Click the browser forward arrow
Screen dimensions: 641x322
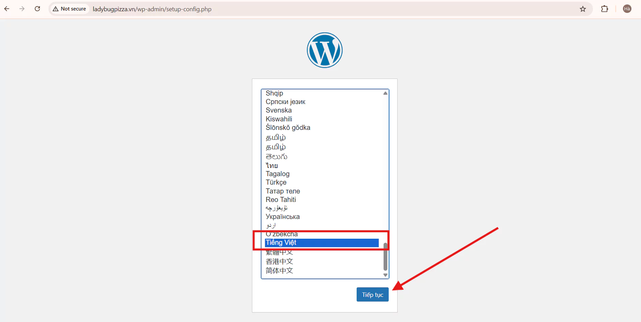tap(22, 9)
